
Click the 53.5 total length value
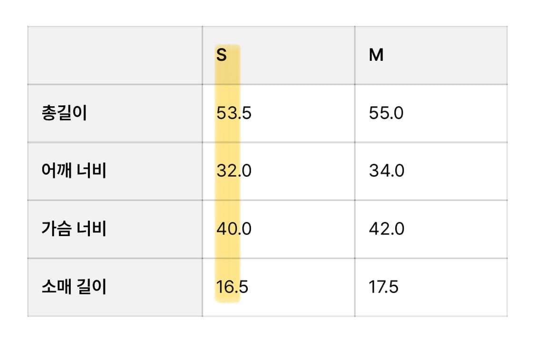tap(234, 114)
